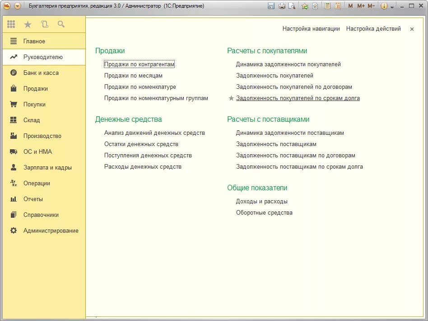Screen dimensions: 428x321
Task: Close the section panel with the X
Action: (412, 29)
